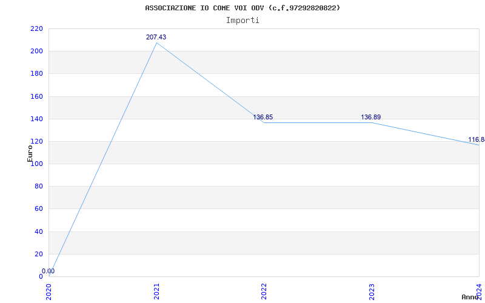Click the Euro axis title
The width and height of the screenshot is (485, 303).
(30, 153)
